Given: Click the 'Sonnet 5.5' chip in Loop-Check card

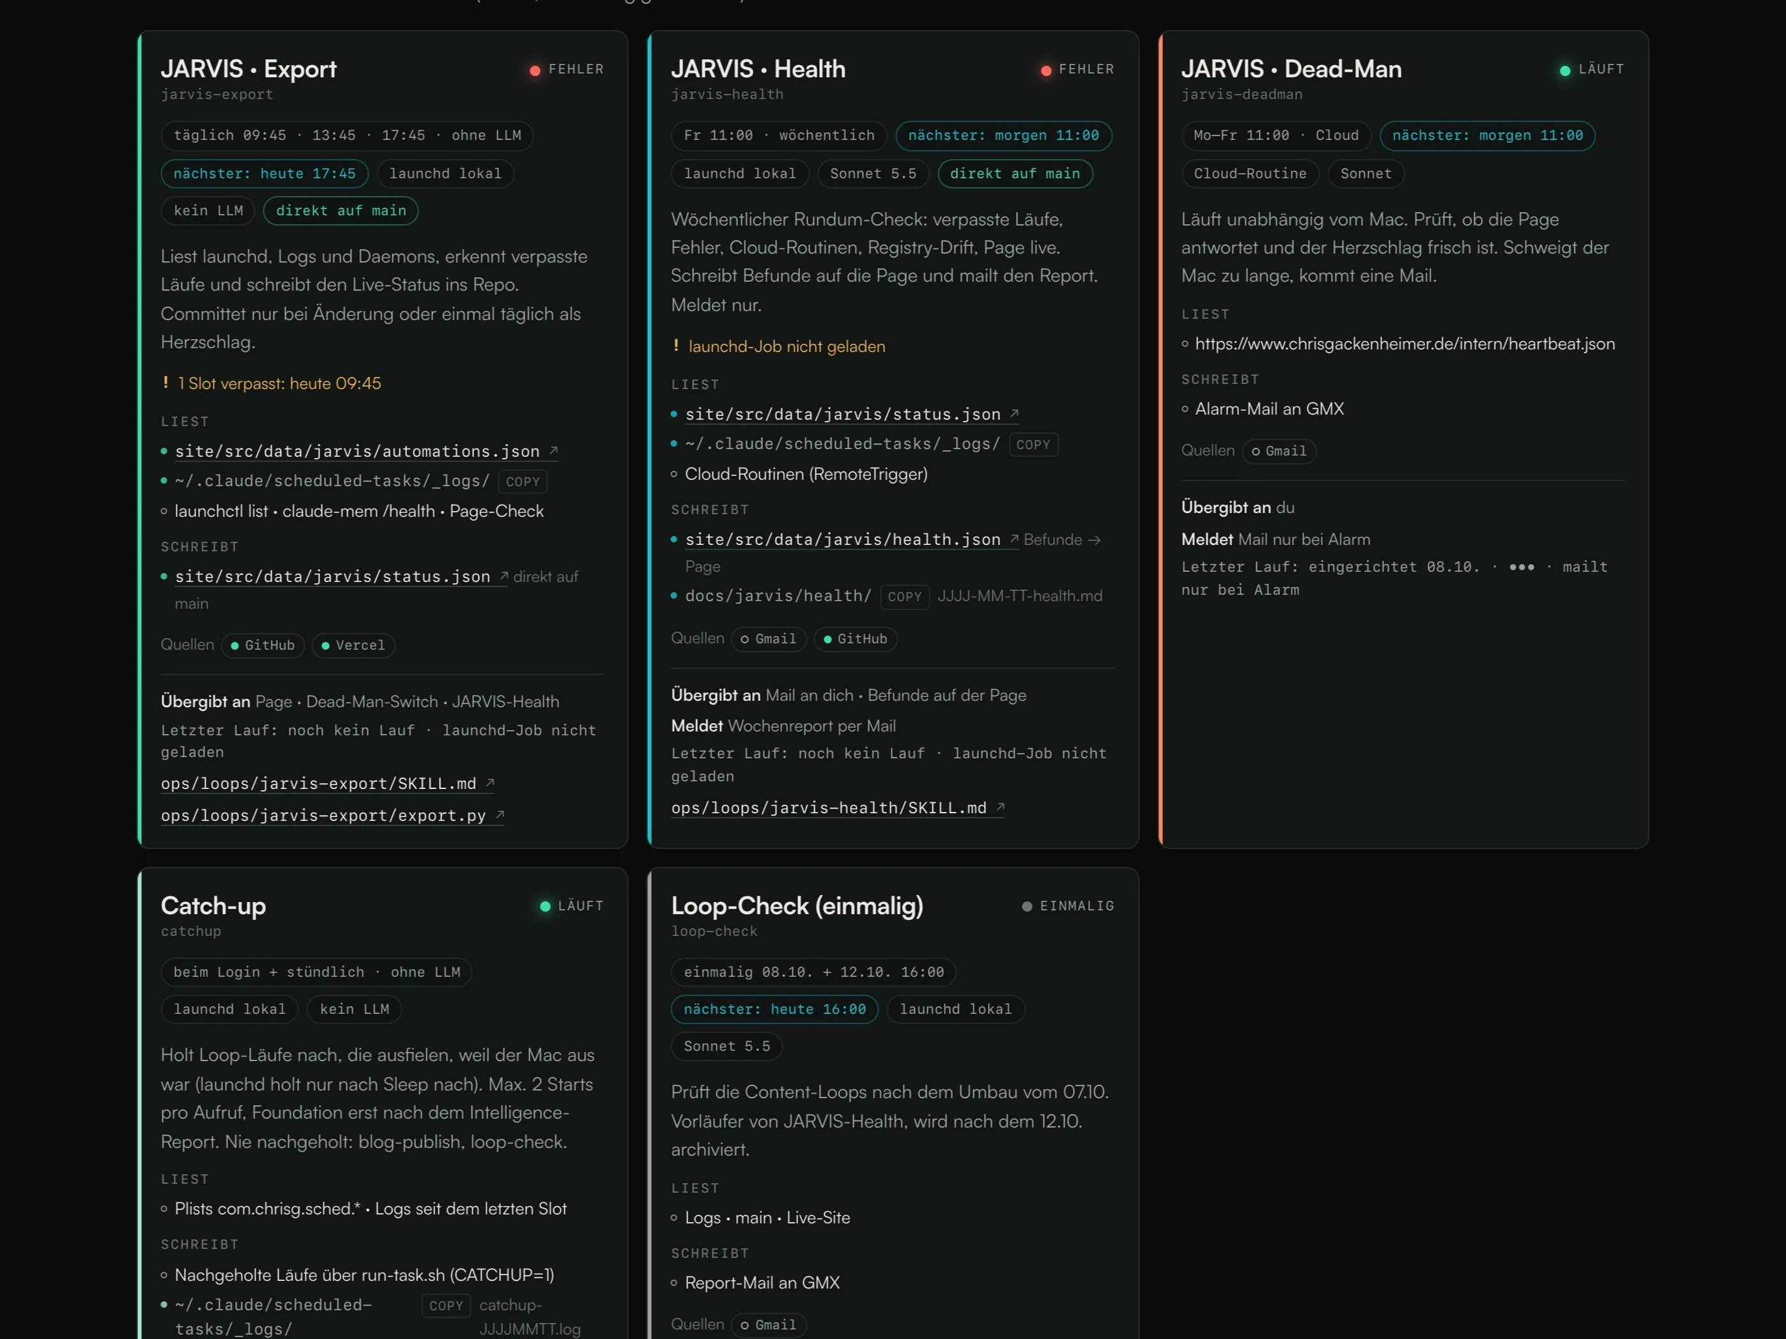Looking at the screenshot, I should (726, 1046).
